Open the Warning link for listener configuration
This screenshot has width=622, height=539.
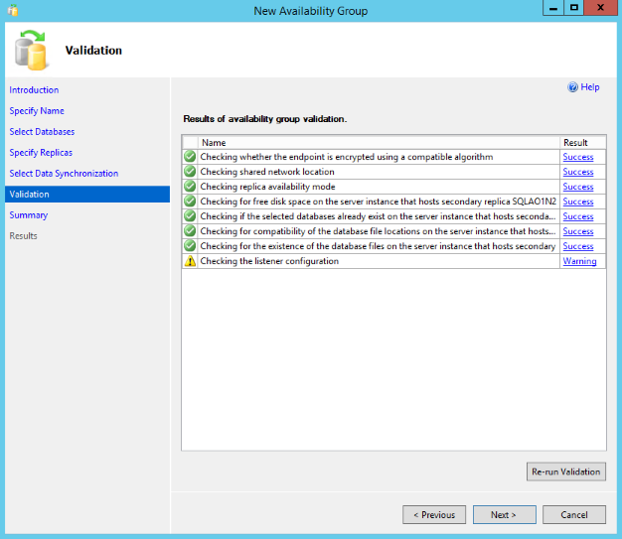(x=579, y=261)
